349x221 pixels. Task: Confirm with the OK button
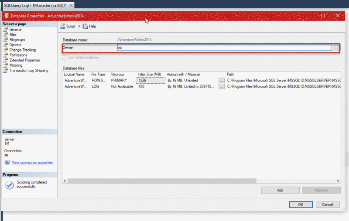(301, 204)
